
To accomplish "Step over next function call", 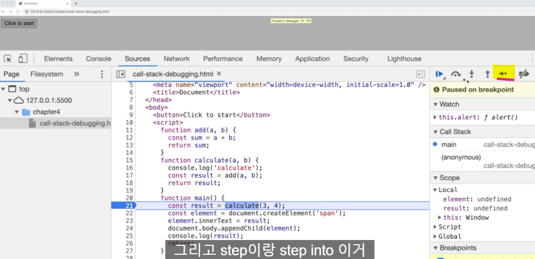I will 455,74.
